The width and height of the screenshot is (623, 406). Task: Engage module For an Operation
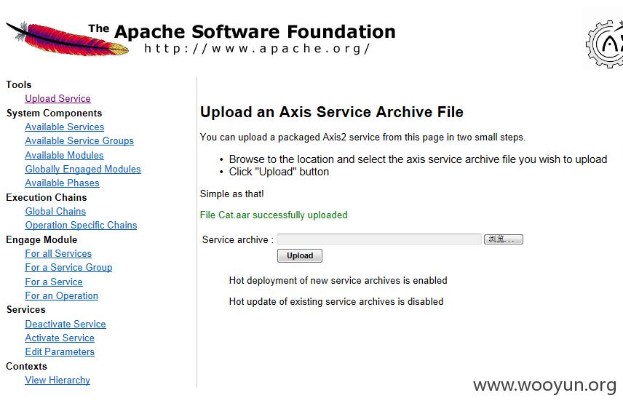click(x=61, y=295)
